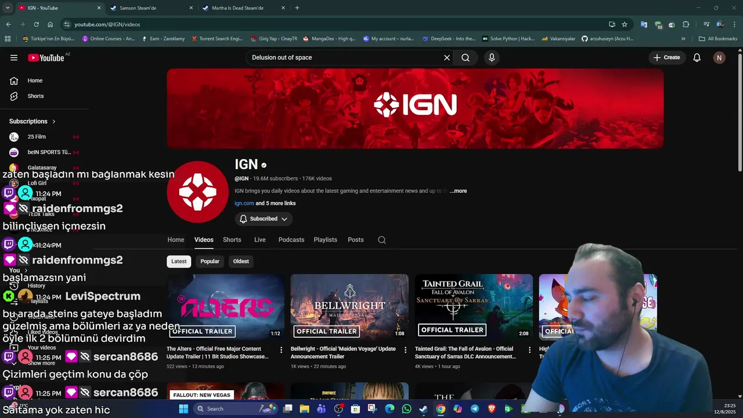The height and width of the screenshot is (418, 743).
Task: Open options menu for Bellwright video
Action: pyautogui.click(x=405, y=350)
